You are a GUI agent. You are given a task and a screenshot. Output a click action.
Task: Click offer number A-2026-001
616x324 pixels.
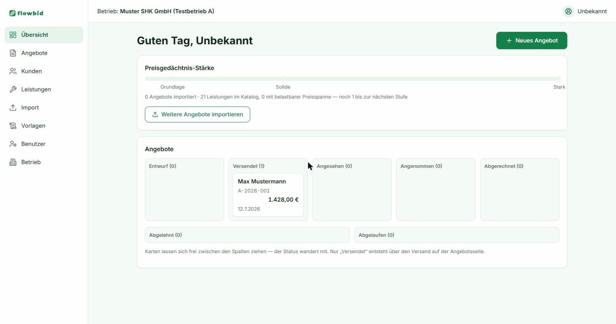coord(254,191)
